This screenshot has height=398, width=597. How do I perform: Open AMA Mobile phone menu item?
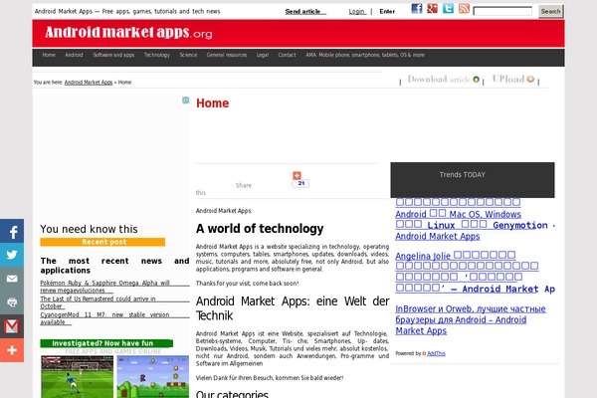(x=365, y=55)
